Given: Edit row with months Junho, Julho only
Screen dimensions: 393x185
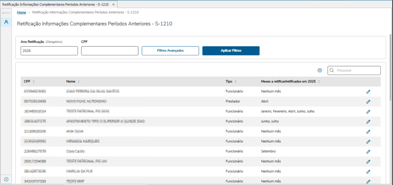Looking at the screenshot, I should 368,121.
